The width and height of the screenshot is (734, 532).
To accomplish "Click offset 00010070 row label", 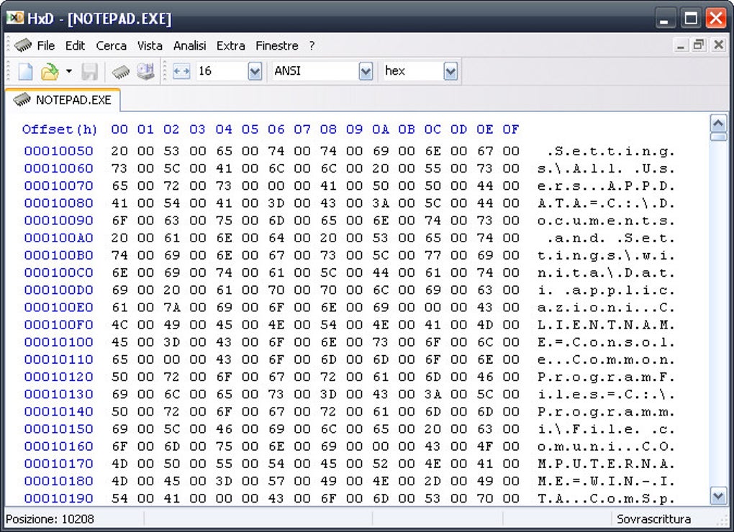I will click(58, 185).
